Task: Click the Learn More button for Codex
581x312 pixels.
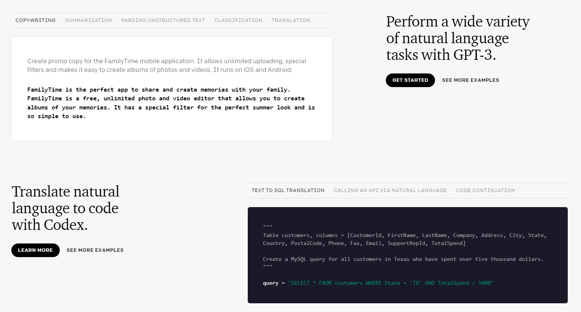Action: point(36,250)
